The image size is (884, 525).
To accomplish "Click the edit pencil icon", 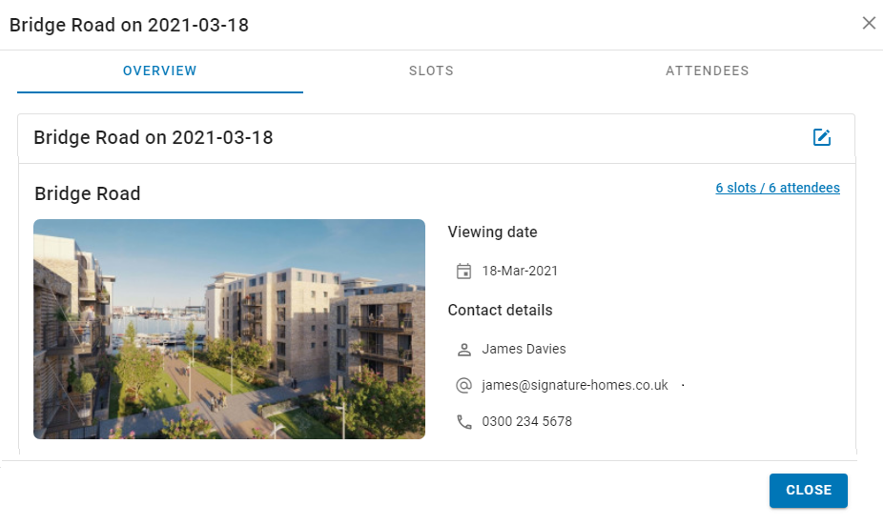I will pyautogui.click(x=821, y=137).
